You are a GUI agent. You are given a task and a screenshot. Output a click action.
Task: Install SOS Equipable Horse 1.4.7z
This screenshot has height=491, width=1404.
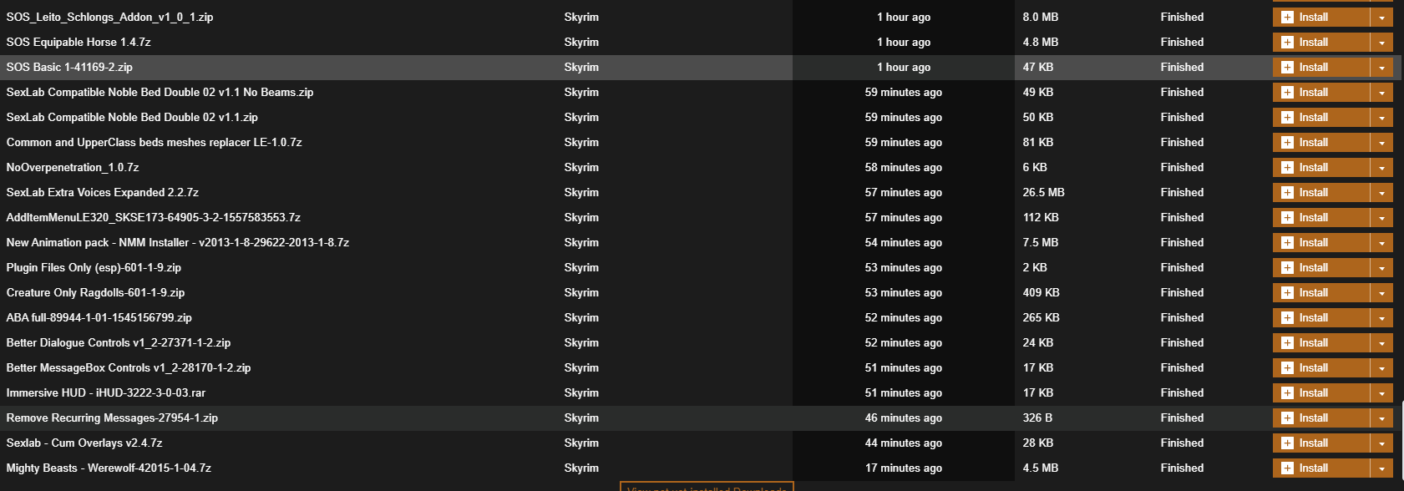click(1321, 42)
